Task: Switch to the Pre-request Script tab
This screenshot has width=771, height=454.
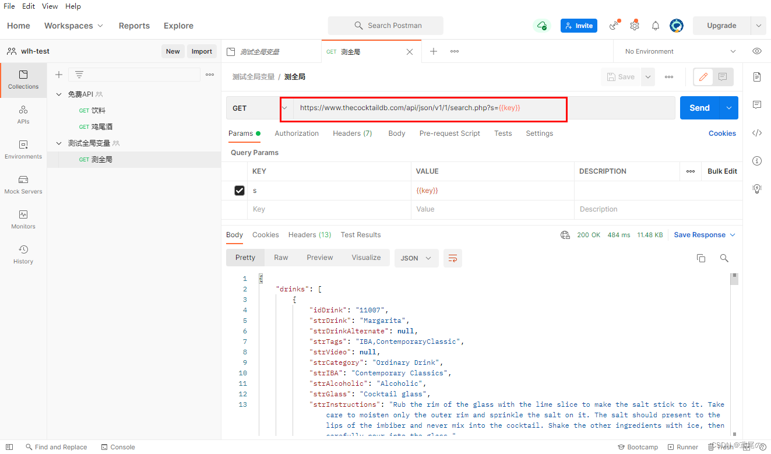Action: pyautogui.click(x=449, y=133)
